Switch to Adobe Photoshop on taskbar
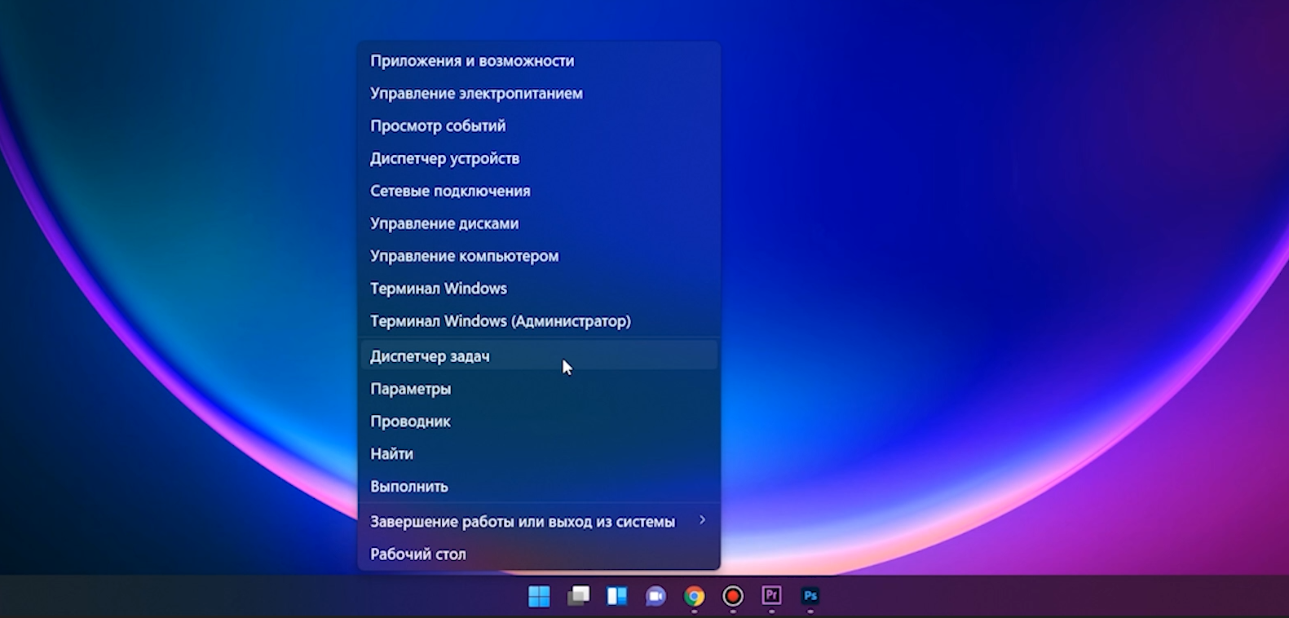 [x=810, y=596]
